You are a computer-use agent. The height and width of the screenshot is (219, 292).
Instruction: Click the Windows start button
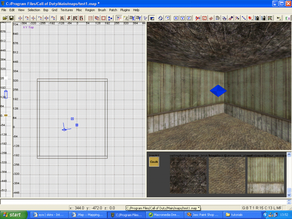pos(14,215)
